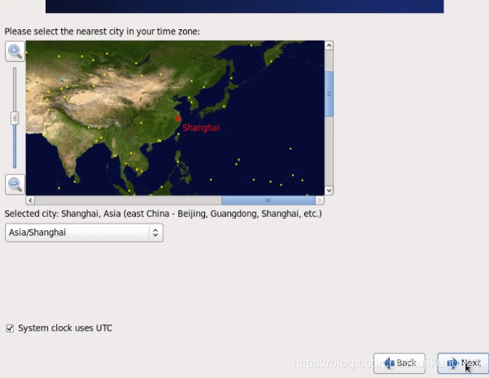Screen dimensions: 489x378
Task: Open the Asia/Shanghai time zone dropdown
Action: pos(84,232)
